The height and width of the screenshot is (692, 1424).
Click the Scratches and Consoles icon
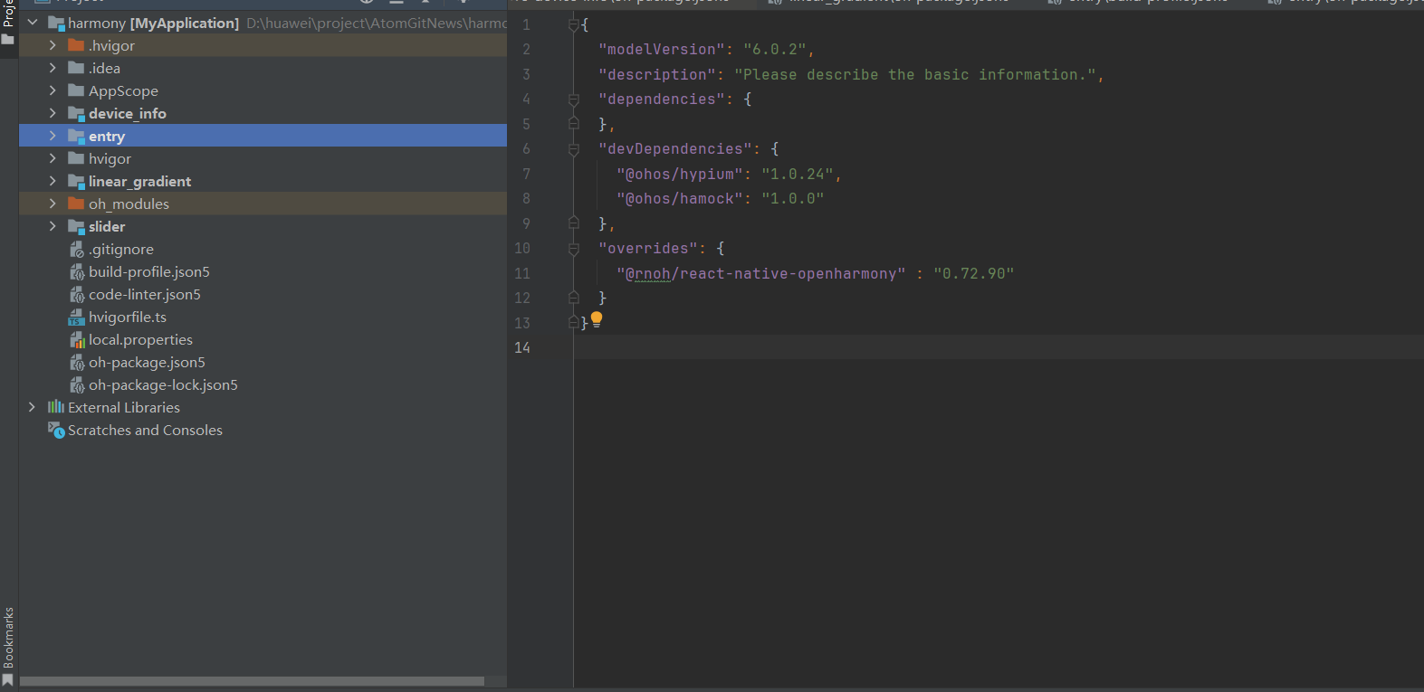point(56,430)
